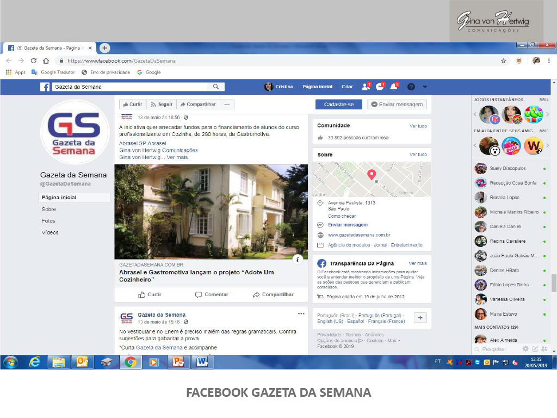Open the Google bookmark

[149, 72]
